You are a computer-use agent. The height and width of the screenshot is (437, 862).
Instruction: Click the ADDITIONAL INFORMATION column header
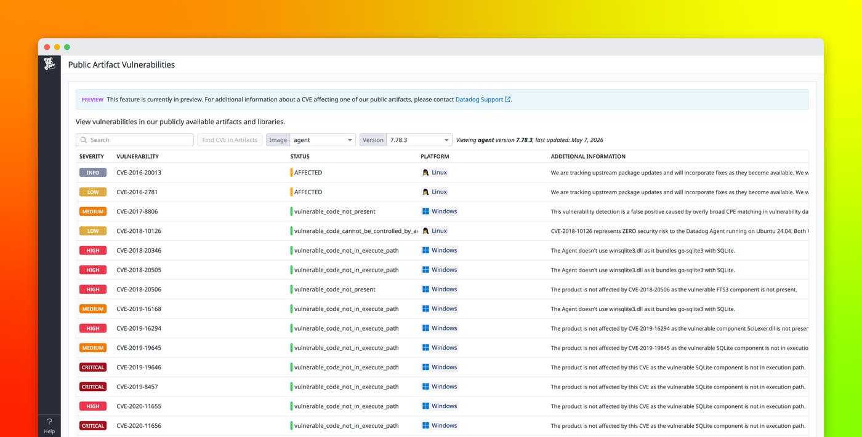coord(588,157)
